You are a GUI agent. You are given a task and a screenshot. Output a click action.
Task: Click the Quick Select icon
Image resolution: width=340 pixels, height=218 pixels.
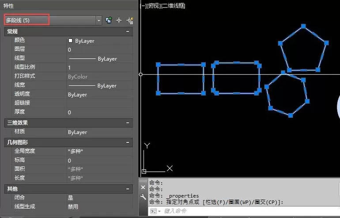[x=130, y=21]
